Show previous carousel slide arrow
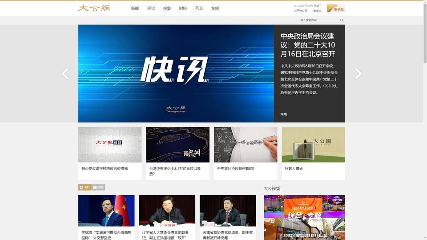This screenshot has height=240, width=427. 65,73
